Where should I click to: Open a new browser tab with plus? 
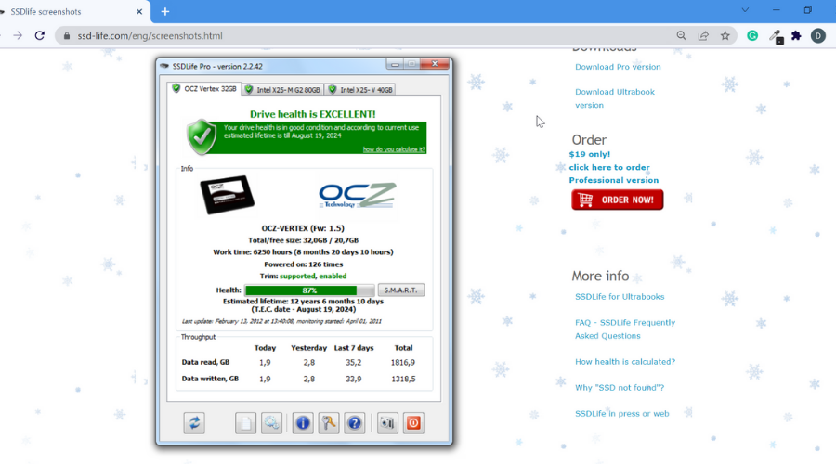165,12
